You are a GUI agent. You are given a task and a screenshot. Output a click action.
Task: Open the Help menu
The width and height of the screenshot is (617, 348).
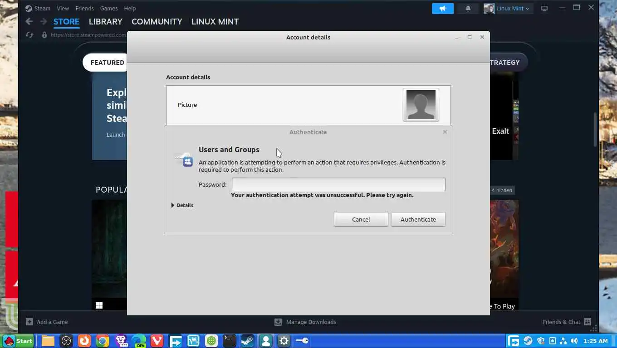pos(130,9)
